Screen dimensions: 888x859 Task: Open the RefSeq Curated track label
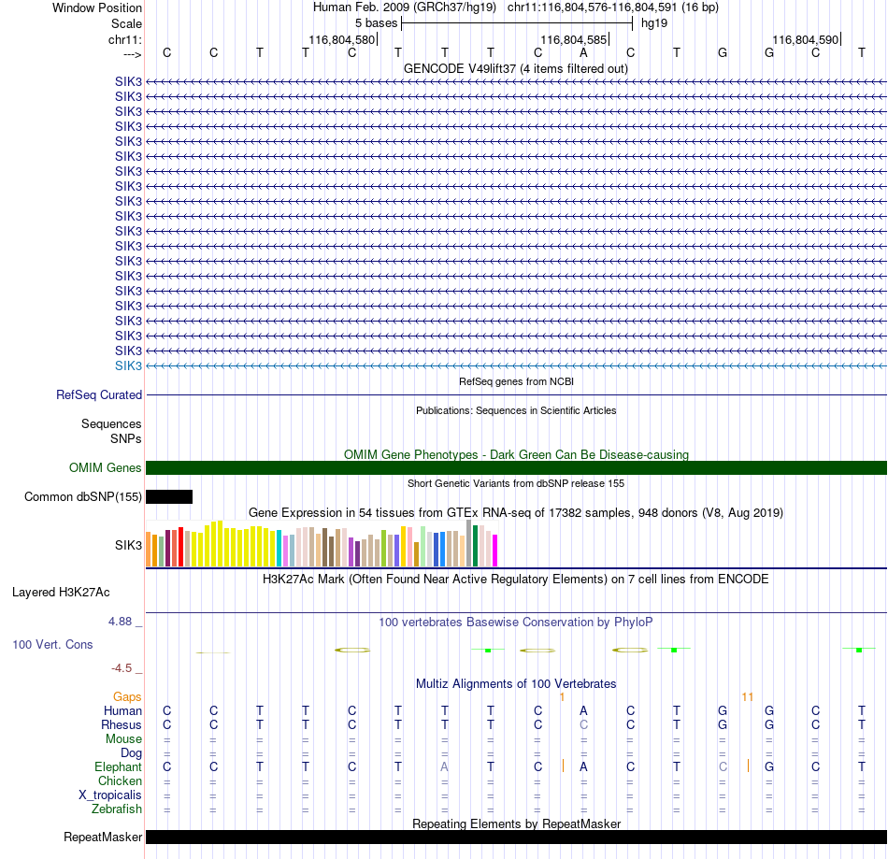pos(99,394)
